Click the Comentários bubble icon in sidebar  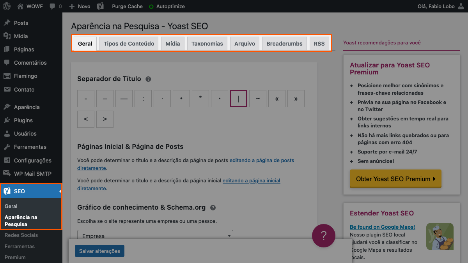[7, 63]
